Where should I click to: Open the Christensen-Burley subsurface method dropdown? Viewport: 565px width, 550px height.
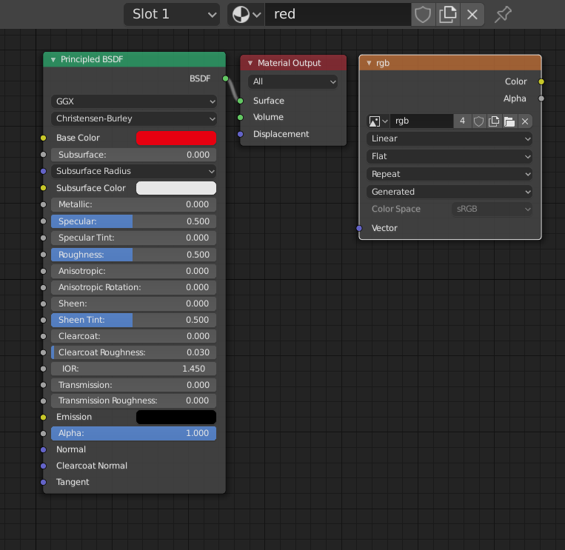134,118
